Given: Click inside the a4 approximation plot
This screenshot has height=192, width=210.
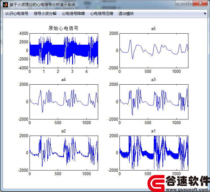Looking at the screenshot, I should (x=64, y=102).
